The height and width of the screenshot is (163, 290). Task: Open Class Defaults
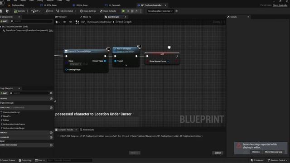(108, 11)
